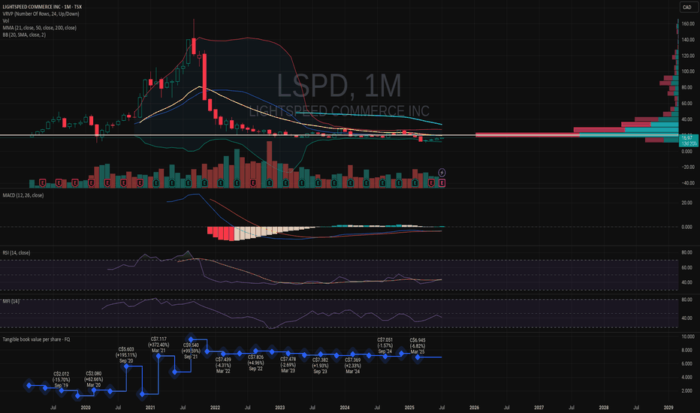
Task: Select the MMA (21, close, 50...) legend
Action: coord(39,28)
